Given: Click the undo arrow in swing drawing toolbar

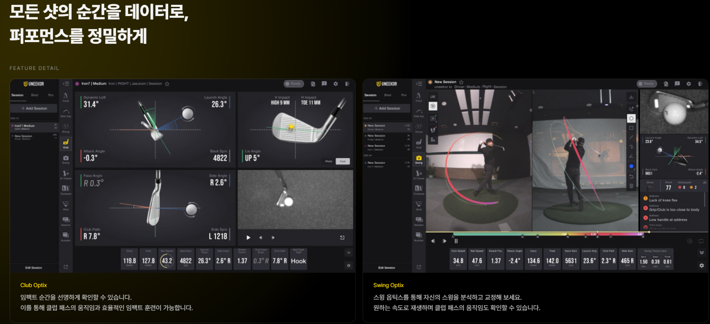Looking at the screenshot, I should pyautogui.click(x=631, y=176).
